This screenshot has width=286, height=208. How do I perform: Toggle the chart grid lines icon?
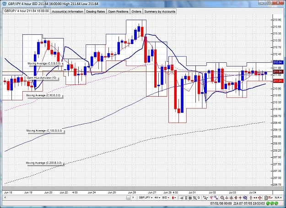click(190, 197)
